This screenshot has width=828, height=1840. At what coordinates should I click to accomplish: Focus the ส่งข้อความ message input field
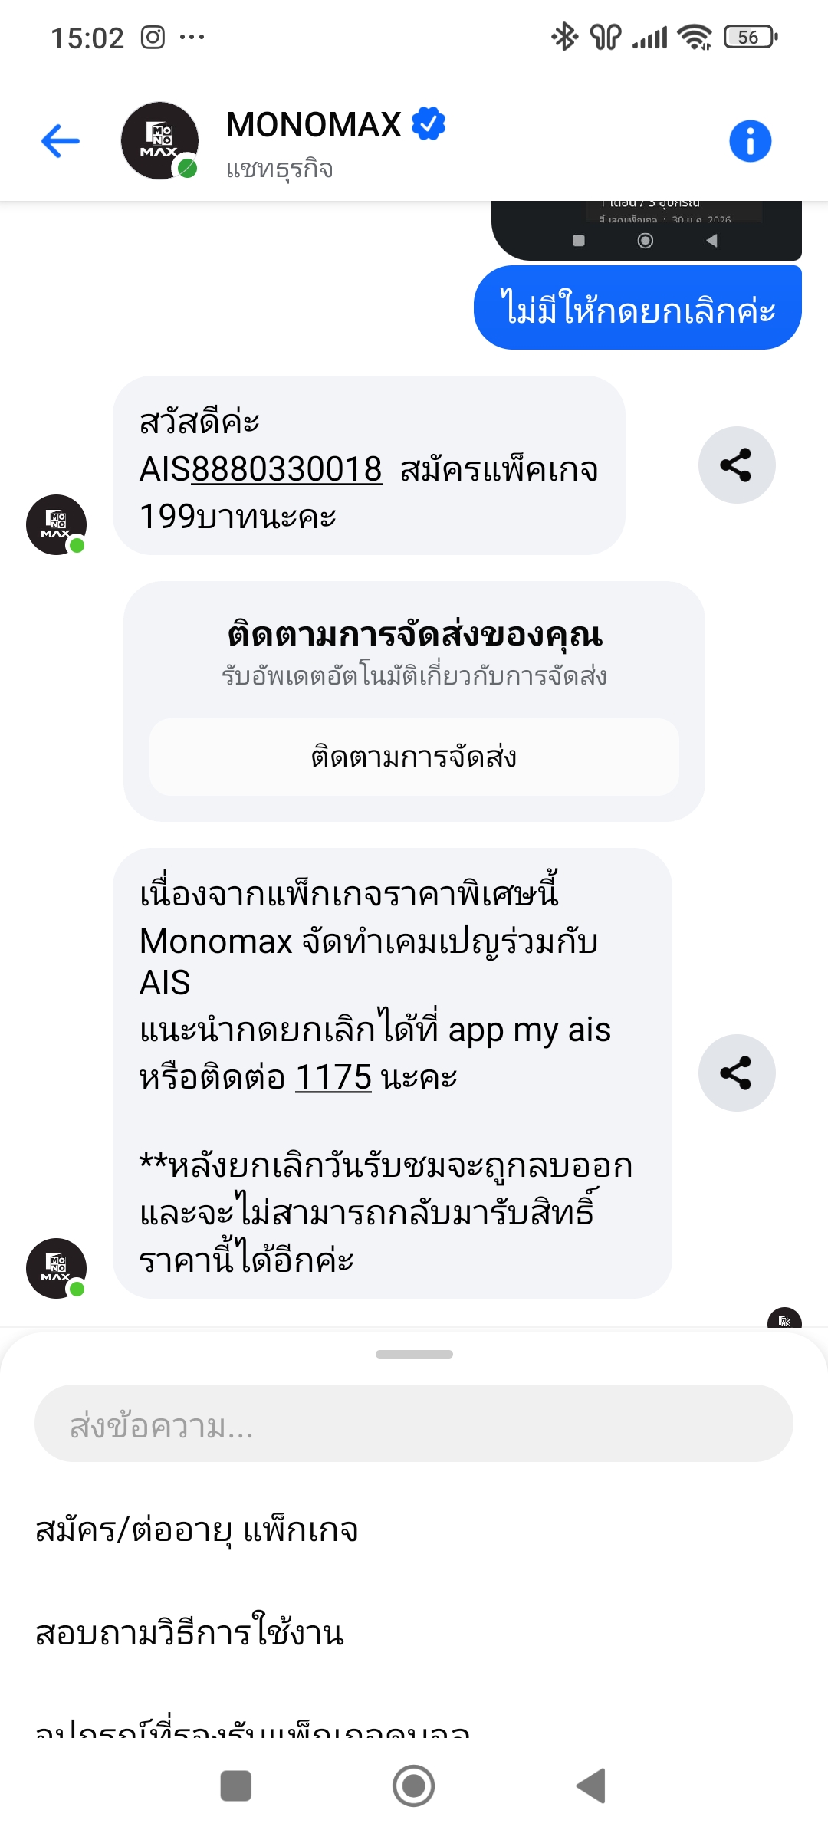tap(414, 1424)
